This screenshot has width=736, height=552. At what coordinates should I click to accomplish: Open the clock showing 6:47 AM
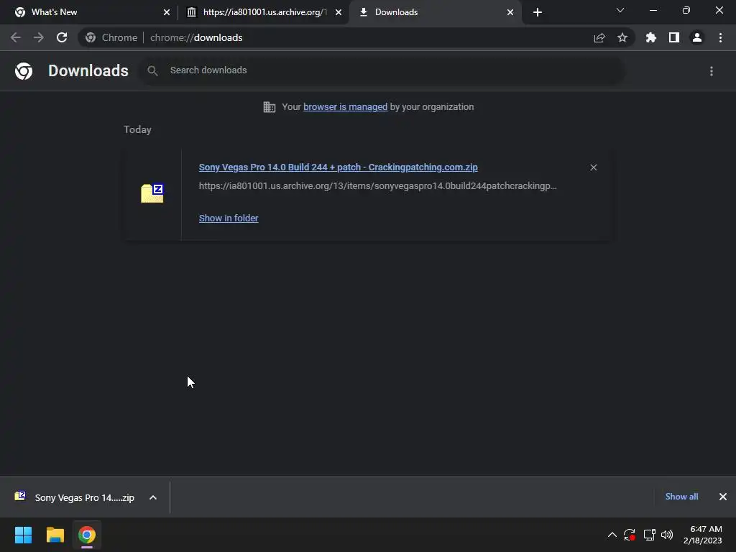click(x=703, y=535)
